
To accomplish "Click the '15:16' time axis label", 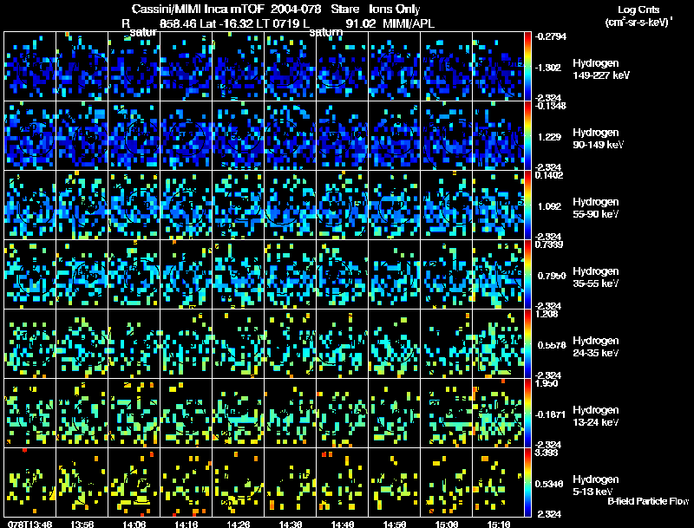I will (498, 524).
